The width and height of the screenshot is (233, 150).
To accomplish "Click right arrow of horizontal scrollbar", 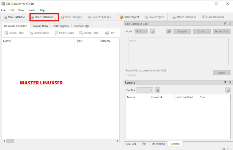I will [x=117, y=141].
